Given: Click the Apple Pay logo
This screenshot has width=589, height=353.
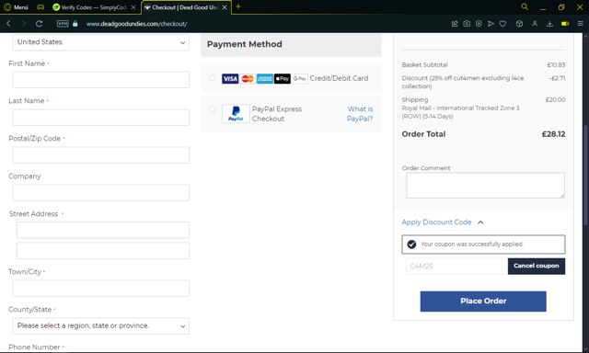Looking at the screenshot, I should pos(283,78).
